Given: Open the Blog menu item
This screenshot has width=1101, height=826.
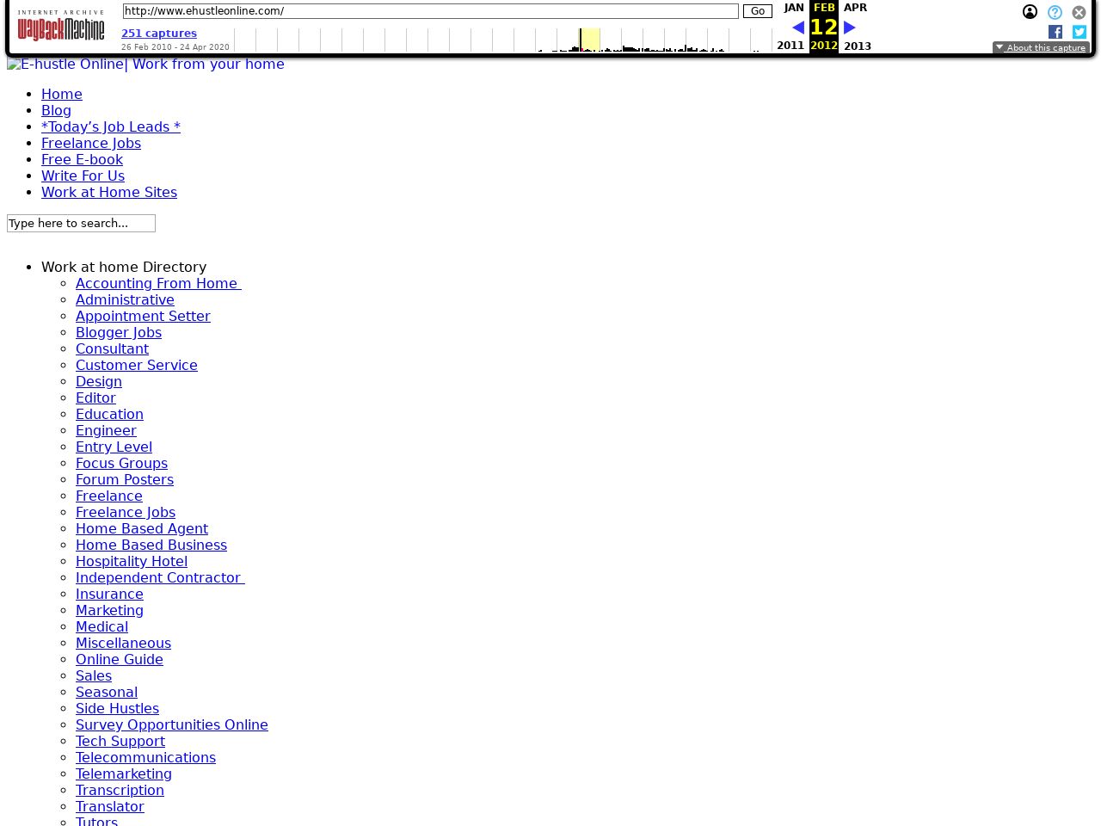Looking at the screenshot, I should pyautogui.click(x=56, y=110).
